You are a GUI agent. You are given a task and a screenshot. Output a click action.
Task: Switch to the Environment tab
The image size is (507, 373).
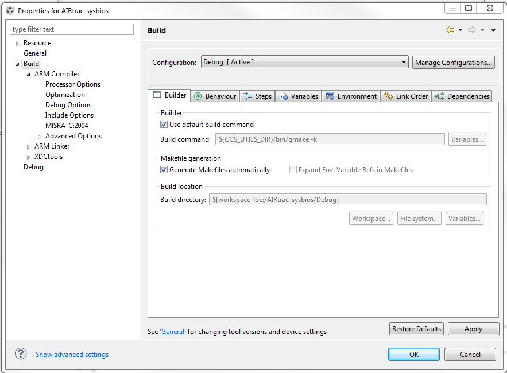pyautogui.click(x=351, y=96)
